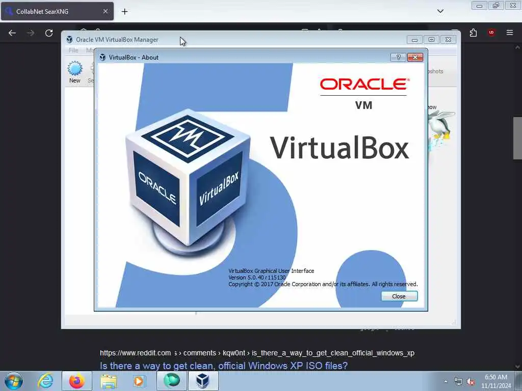
Task: Click the reddit.com result URL text
Action: [x=257, y=353]
